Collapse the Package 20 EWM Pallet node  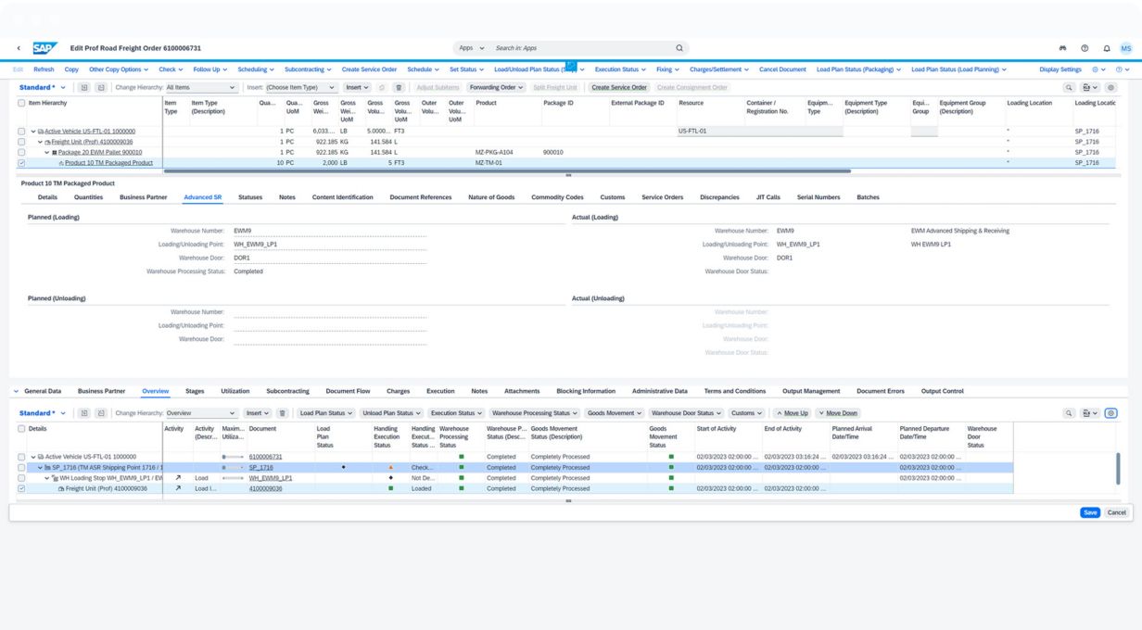click(47, 153)
